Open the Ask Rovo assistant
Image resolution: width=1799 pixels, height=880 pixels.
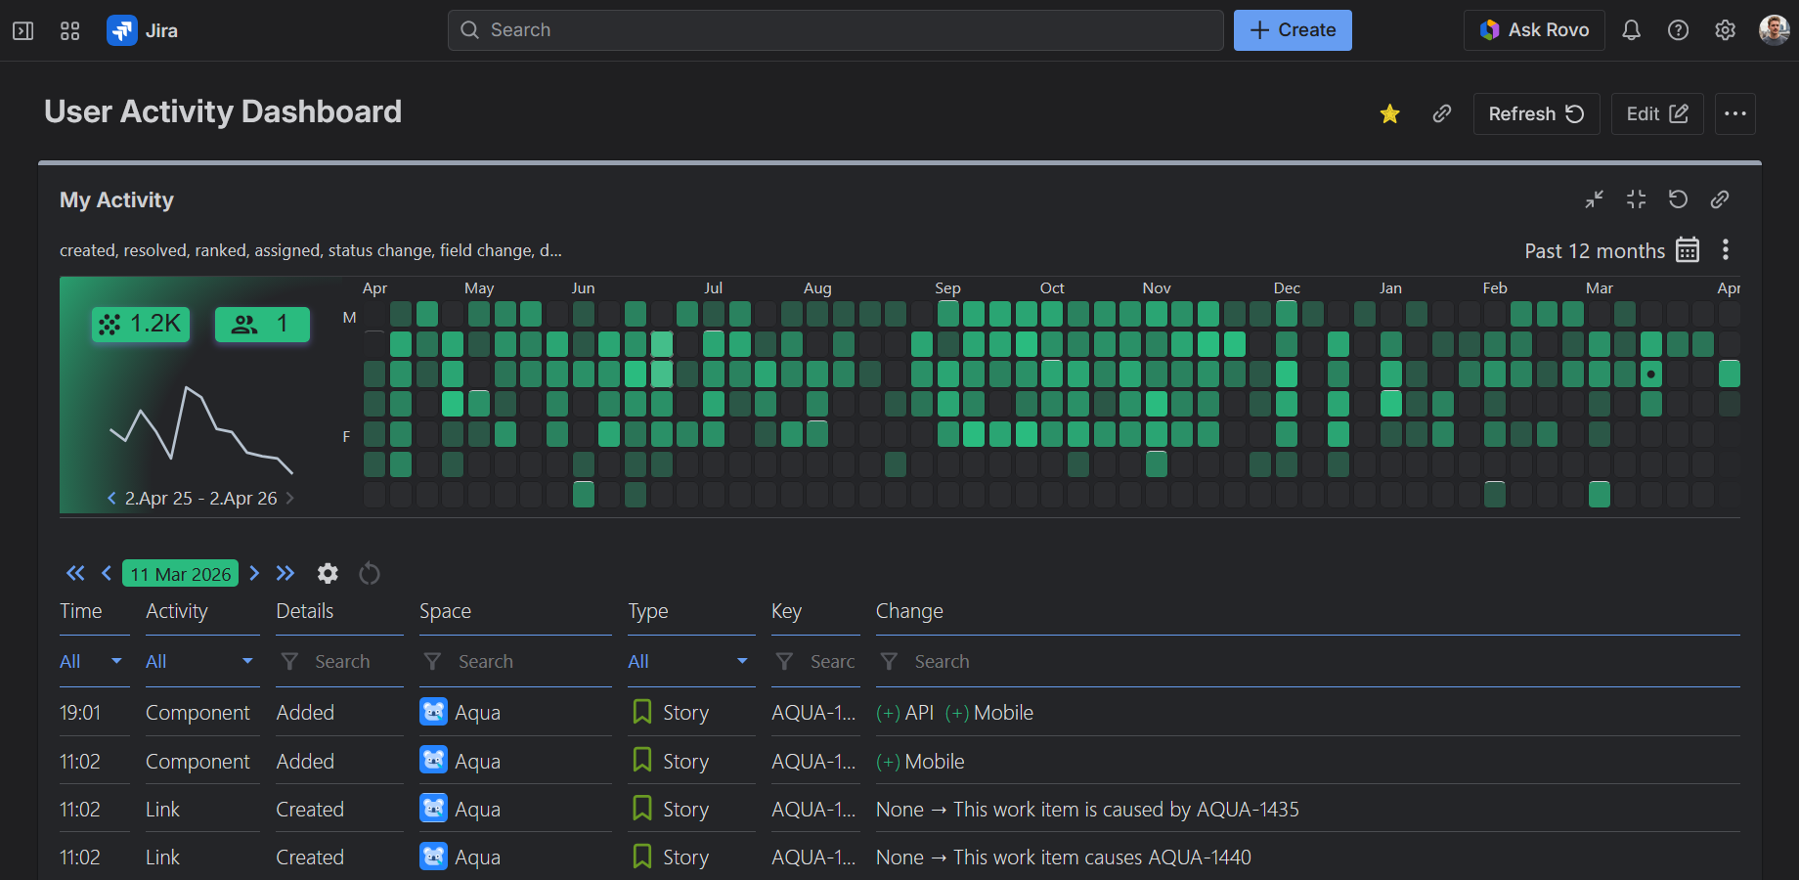(1533, 30)
